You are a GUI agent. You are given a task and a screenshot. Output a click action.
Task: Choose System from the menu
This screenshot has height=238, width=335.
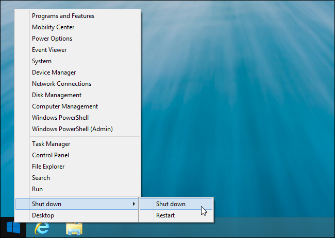[x=77, y=61]
